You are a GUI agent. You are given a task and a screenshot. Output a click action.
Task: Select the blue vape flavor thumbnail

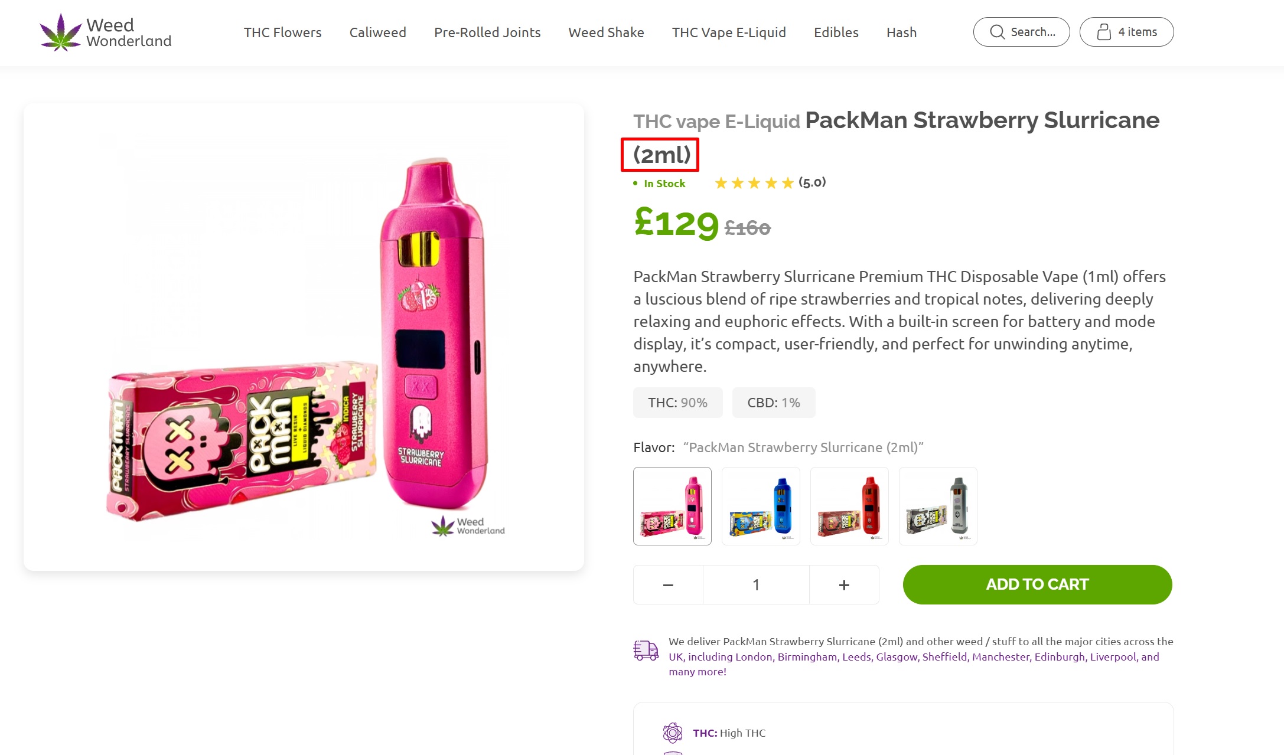pyautogui.click(x=761, y=506)
